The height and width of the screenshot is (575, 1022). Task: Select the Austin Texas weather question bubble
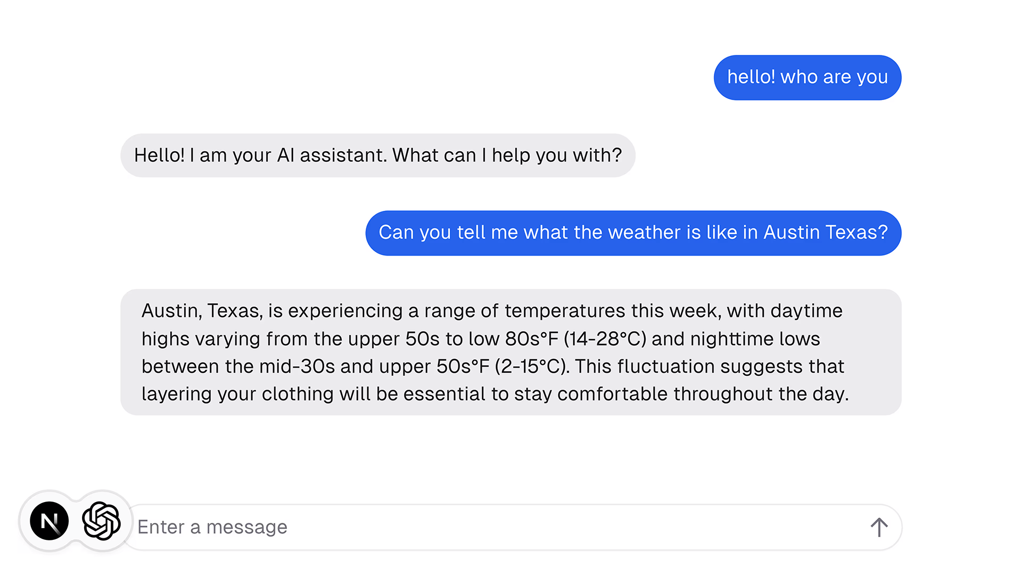click(x=632, y=232)
